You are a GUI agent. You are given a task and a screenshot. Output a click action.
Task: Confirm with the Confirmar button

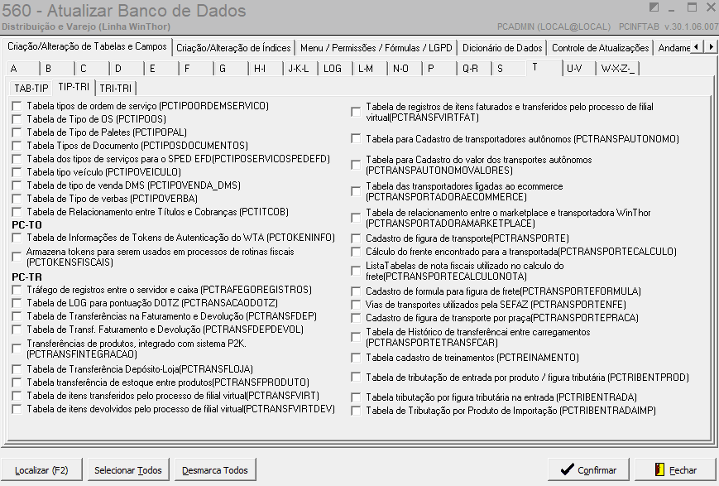click(x=588, y=470)
